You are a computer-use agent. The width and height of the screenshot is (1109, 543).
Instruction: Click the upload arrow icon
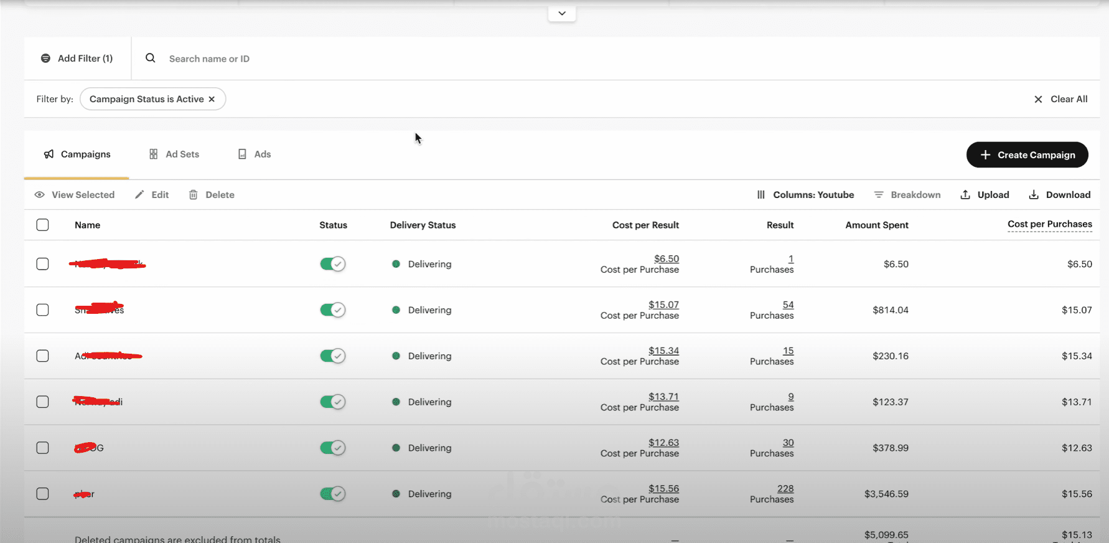[x=965, y=195]
